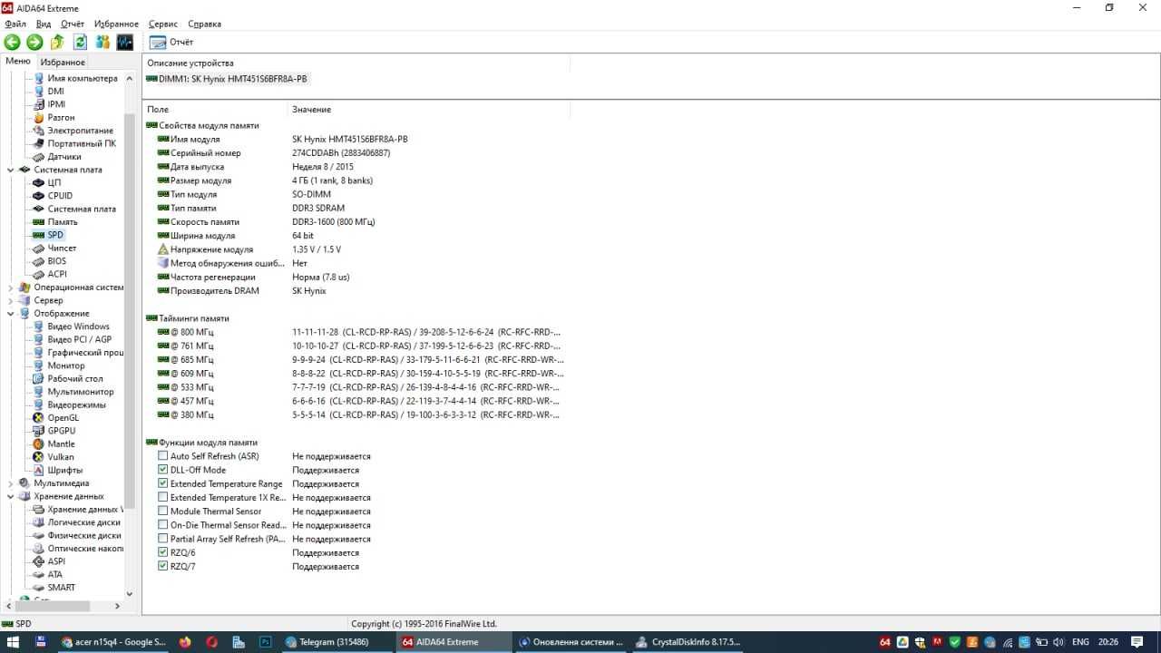The image size is (1161, 653).
Task: Switch to CrystalDiskInfo in the taskbar
Action: [687, 641]
